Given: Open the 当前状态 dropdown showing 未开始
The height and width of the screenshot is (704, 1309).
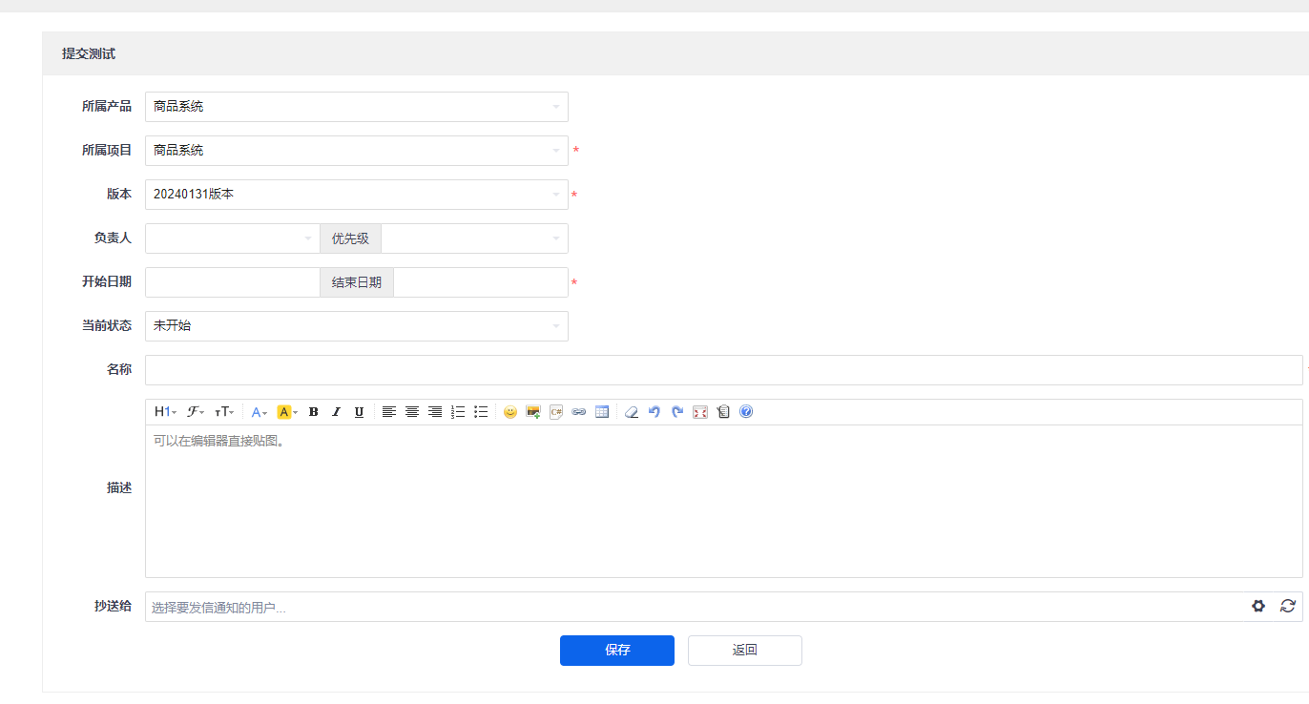Looking at the screenshot, I should pyautogui.click(x=356, y=326).
